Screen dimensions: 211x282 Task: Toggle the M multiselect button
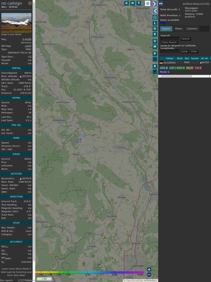coord(155,47)
